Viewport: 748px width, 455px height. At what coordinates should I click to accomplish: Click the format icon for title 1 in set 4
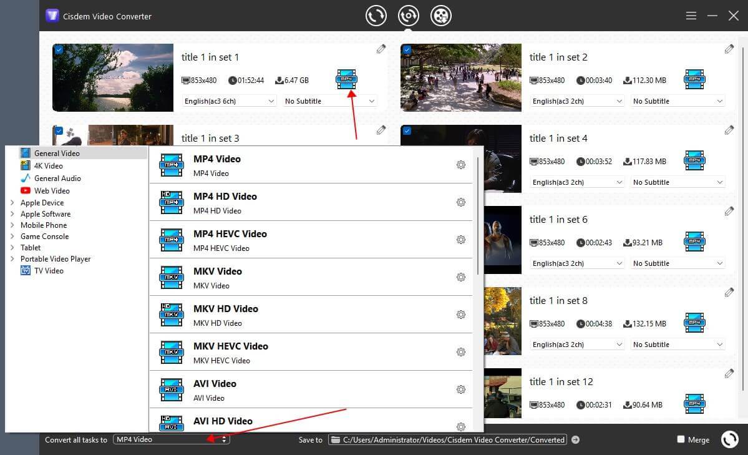pos(694,160)
